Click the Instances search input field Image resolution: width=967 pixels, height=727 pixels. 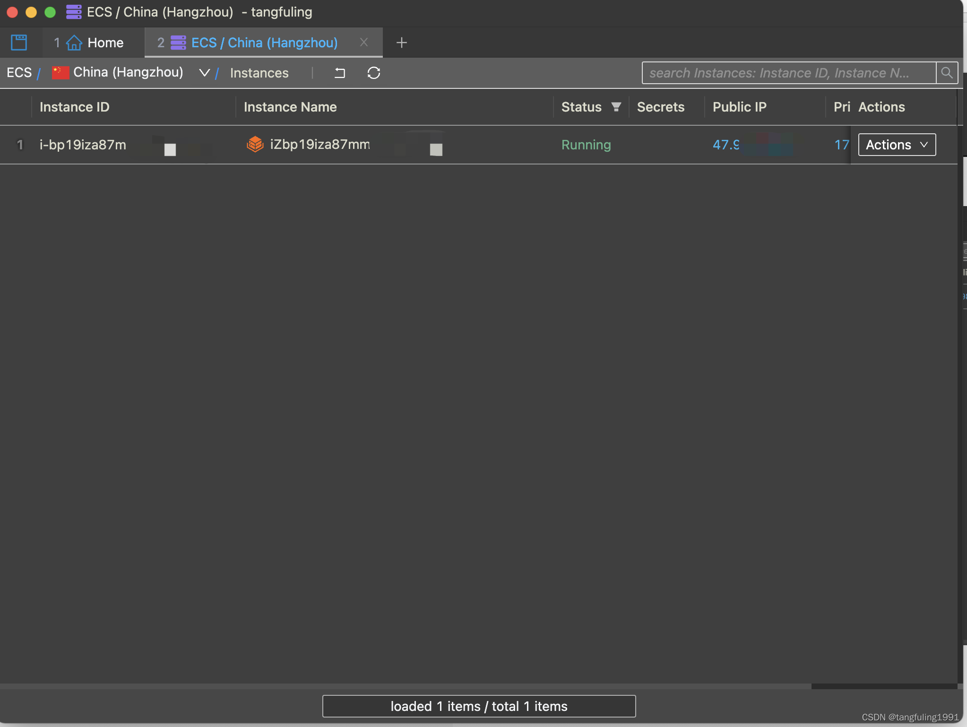pos(789,72)
